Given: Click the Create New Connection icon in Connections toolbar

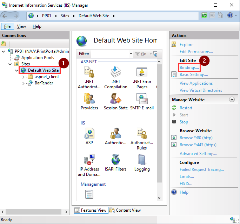Looking at the screenshot, I should (x=4, y=44).
